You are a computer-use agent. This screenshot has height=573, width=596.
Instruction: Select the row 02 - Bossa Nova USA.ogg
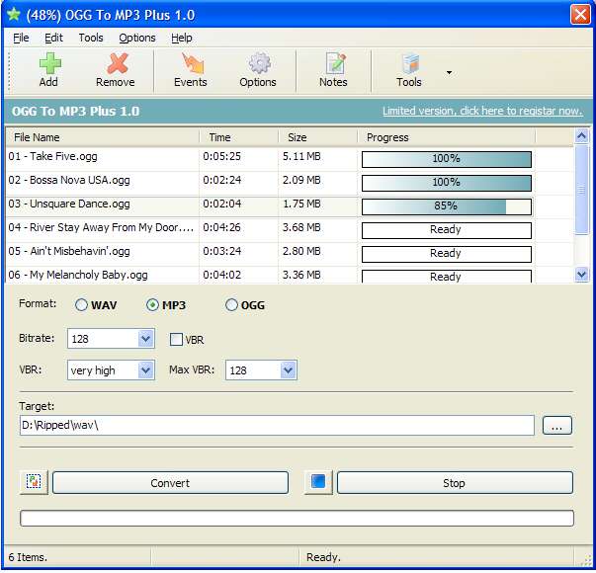pos(290,183)
